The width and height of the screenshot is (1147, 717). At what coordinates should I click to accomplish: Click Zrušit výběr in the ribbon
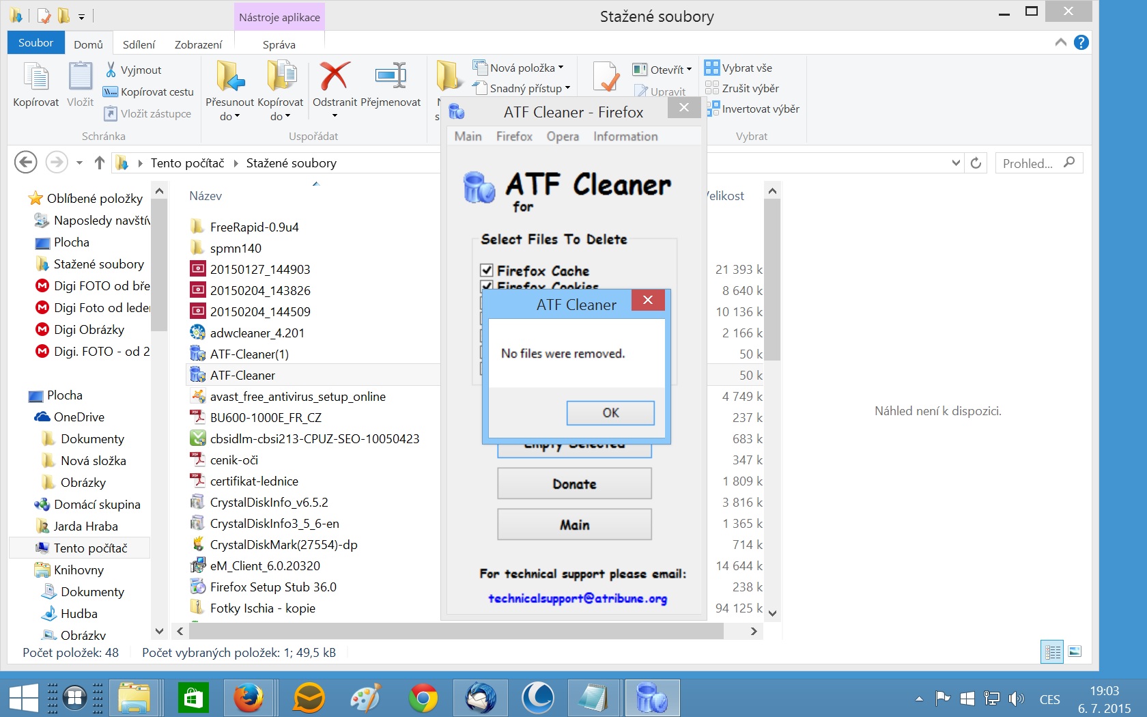[x=741, y=88]
